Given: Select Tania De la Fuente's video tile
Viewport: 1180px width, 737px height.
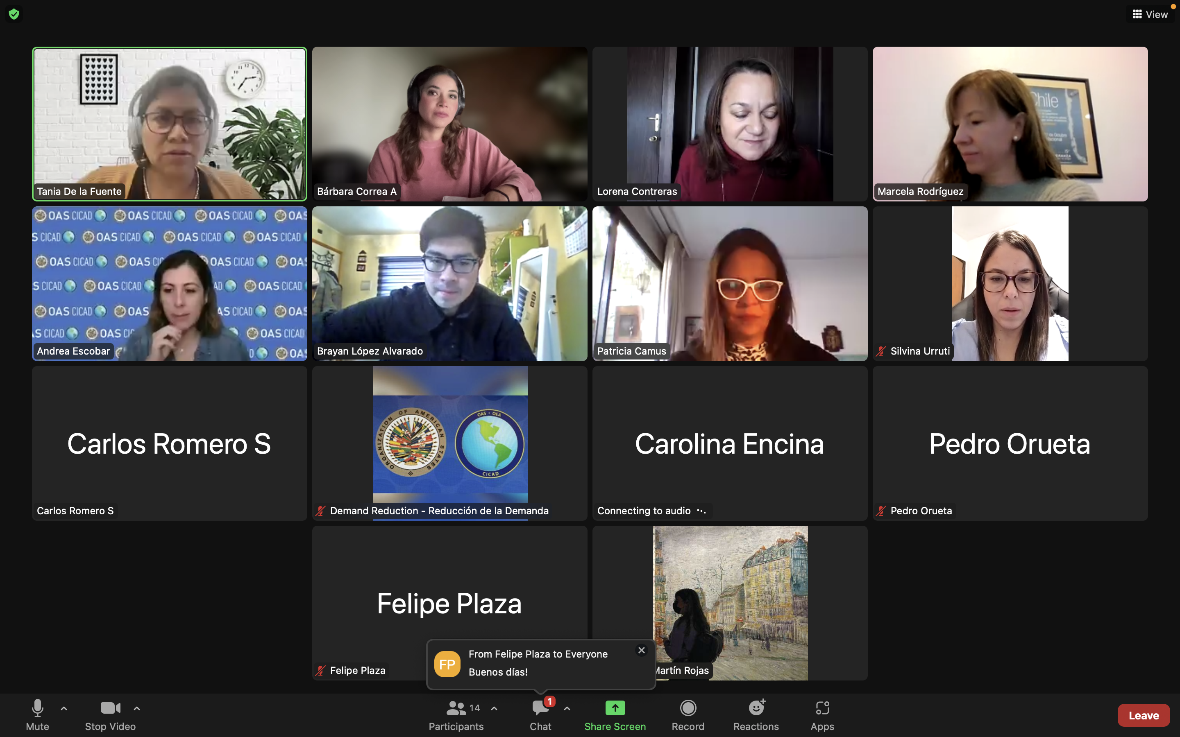Looking at the screenshot, I should (x=170, y=124).
